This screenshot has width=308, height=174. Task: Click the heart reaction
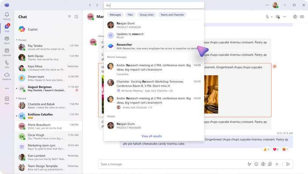276,149
